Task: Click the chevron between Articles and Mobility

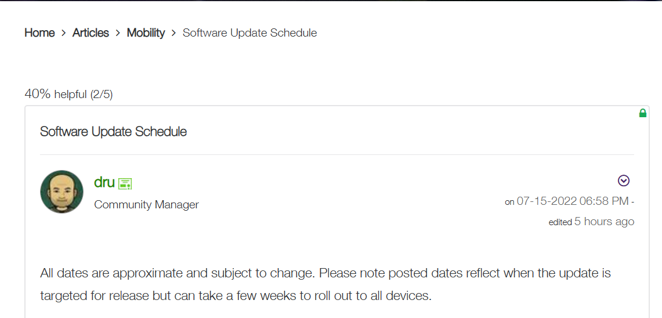Action: coord(118,34)
